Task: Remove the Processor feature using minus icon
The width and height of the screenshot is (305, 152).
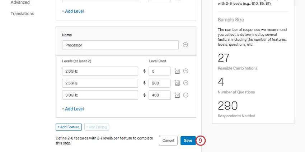Action: pos(186,45)
